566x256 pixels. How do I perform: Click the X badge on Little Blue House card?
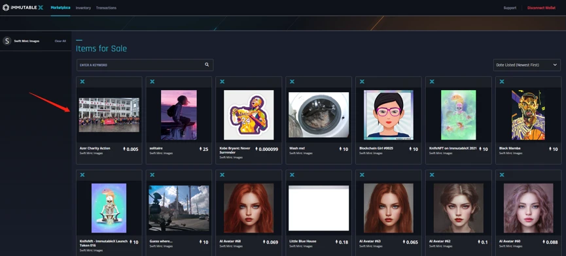pyautogui.click(x=292, y=175)
